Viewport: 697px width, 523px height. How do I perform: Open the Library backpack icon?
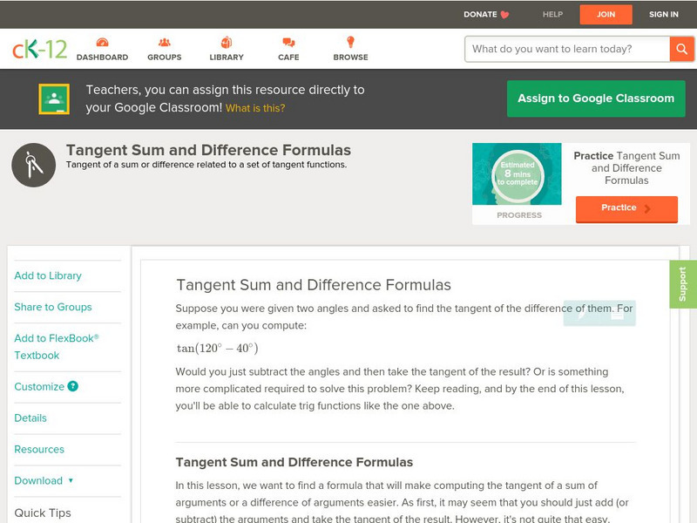(x=227, y=42)
